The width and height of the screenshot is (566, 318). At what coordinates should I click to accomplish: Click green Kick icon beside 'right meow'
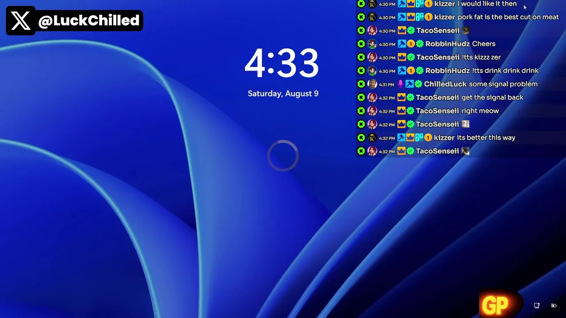pos(361,111)
